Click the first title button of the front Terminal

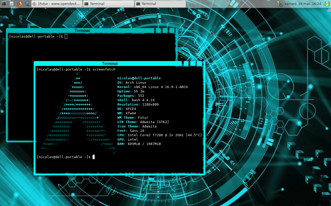[x=186, y=63]
